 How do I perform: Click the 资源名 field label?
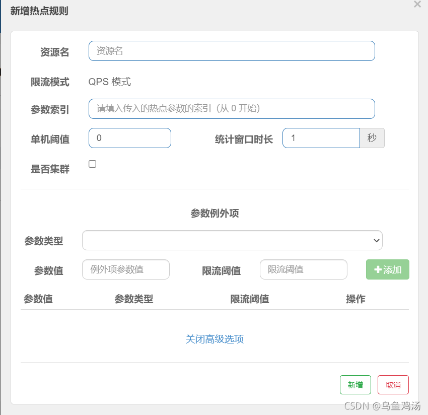(x=54, y=52)
